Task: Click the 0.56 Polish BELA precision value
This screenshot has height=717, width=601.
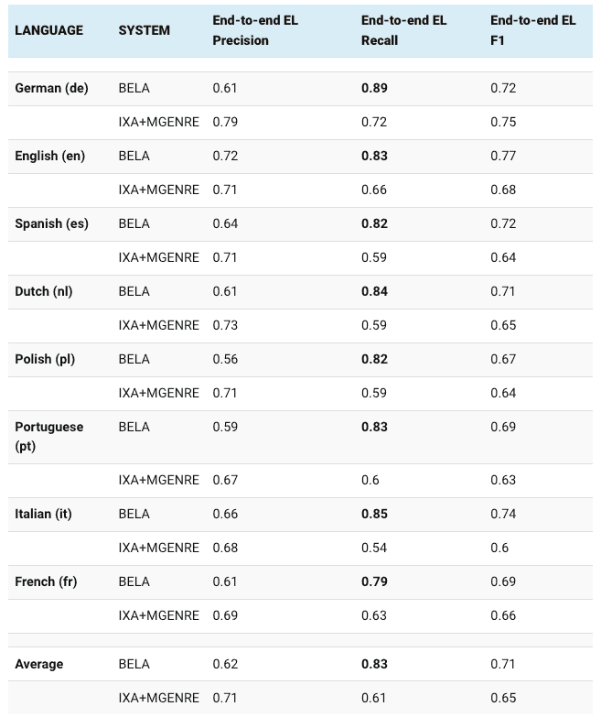Action: coord(225,359)
